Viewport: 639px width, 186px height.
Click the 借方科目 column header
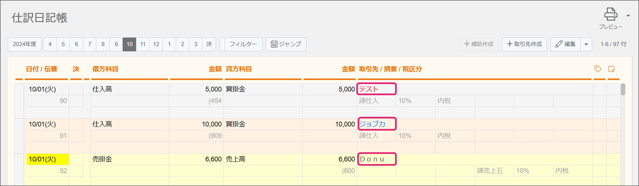[105, 69]
